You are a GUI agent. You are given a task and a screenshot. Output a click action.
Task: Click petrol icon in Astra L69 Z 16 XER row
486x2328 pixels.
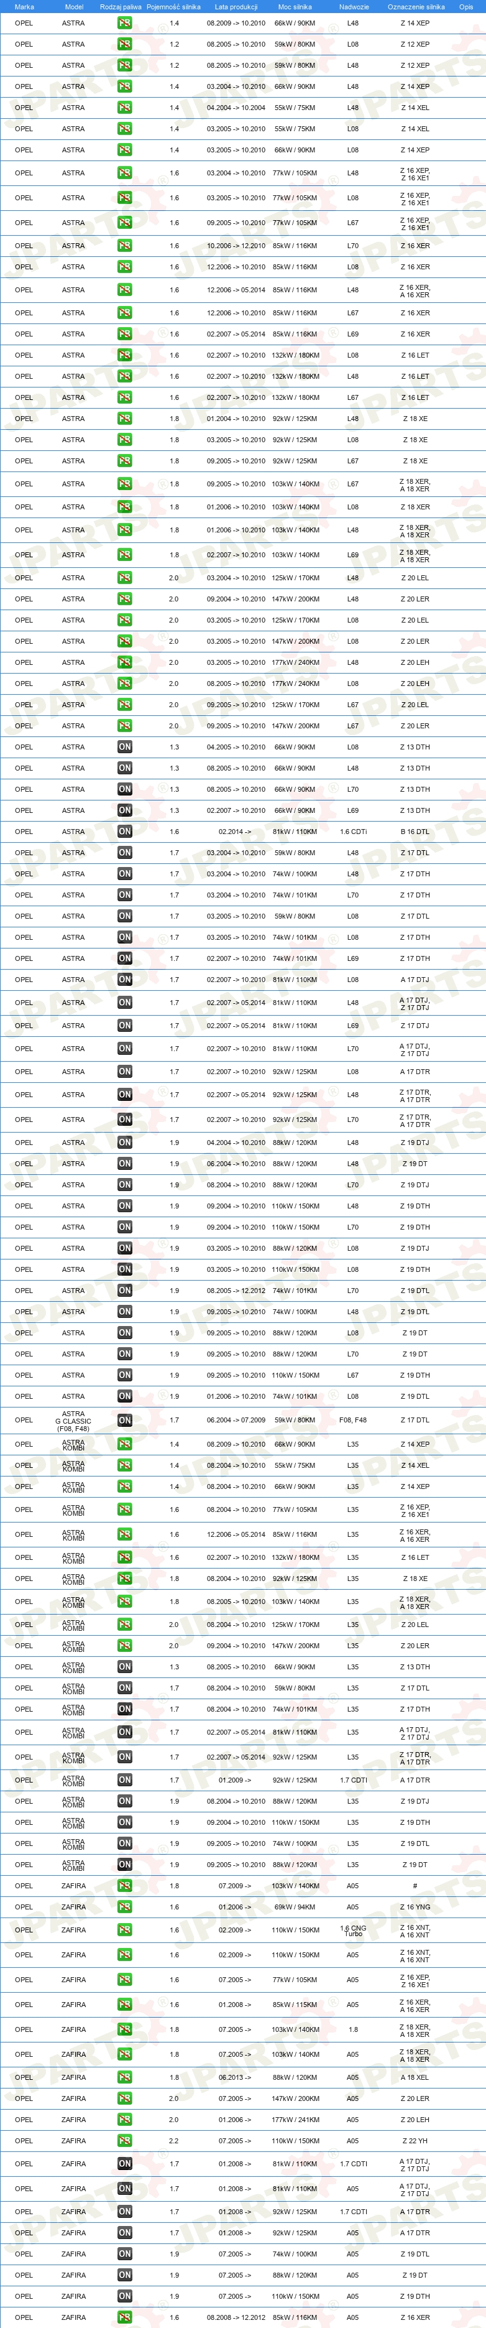125,335
